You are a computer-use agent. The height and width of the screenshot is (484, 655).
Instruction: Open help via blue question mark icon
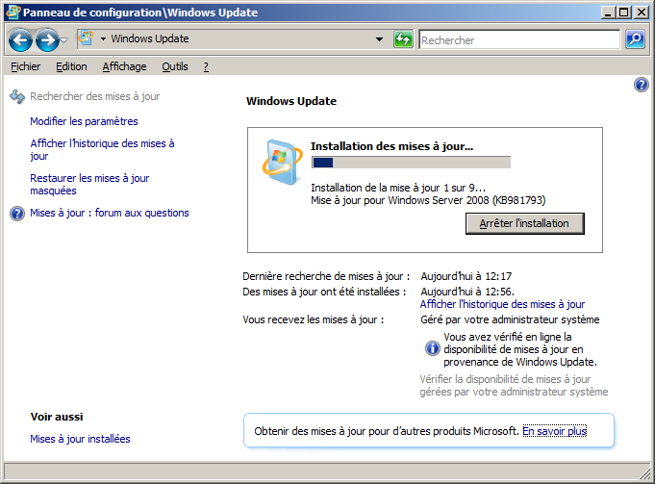(642, 86)
